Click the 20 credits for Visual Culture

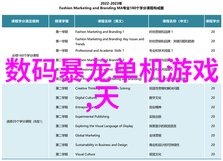(x=213, y=154)
